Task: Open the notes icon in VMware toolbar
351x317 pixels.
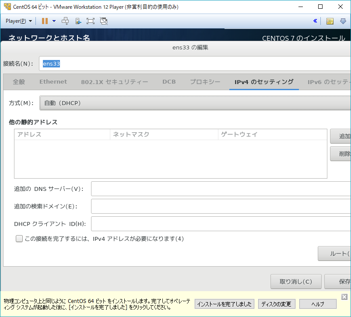Action: [x=330, y=21]
